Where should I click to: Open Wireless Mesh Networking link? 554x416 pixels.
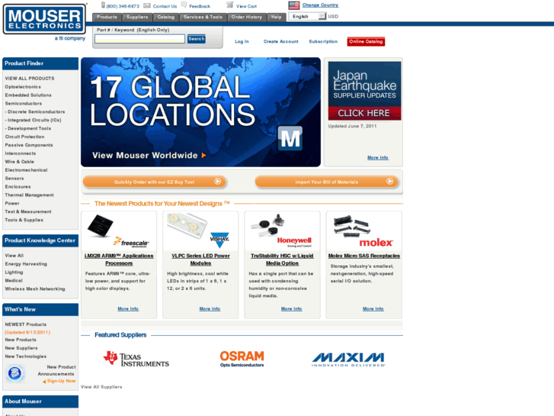click(35, 289)
